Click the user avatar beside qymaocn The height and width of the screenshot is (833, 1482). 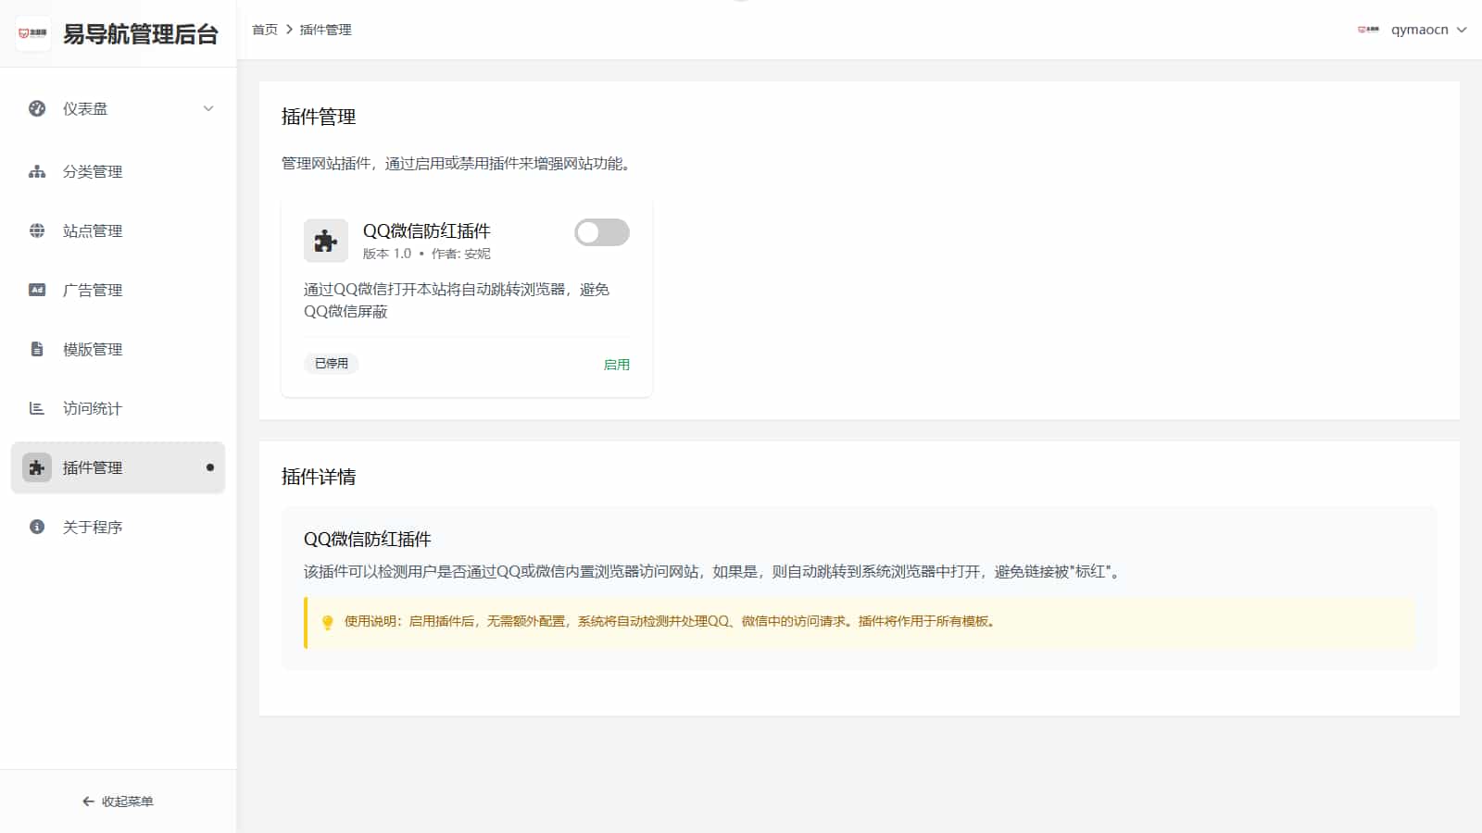point(1368,30)
